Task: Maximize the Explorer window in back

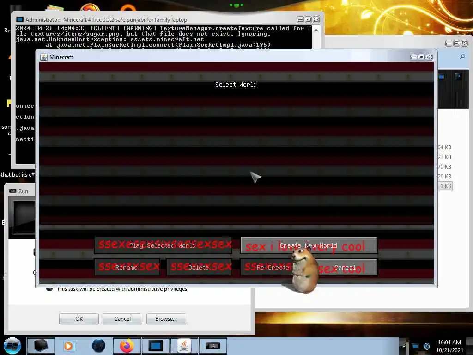Action: (457, 43)
